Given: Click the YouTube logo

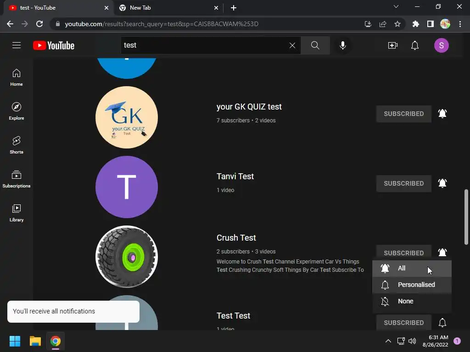Looking at the screenshot, I should coord(54,45).
